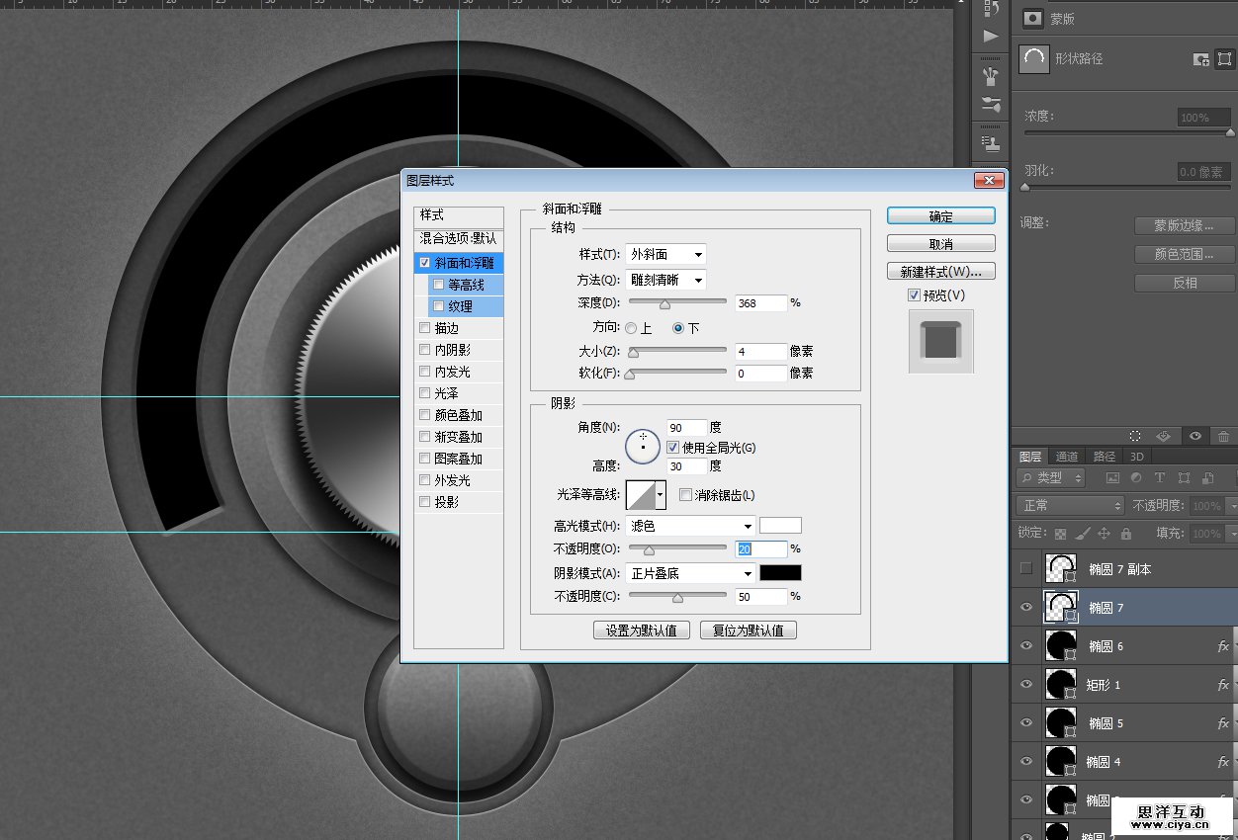Filter layers by type text icon

pos(1159,478)
